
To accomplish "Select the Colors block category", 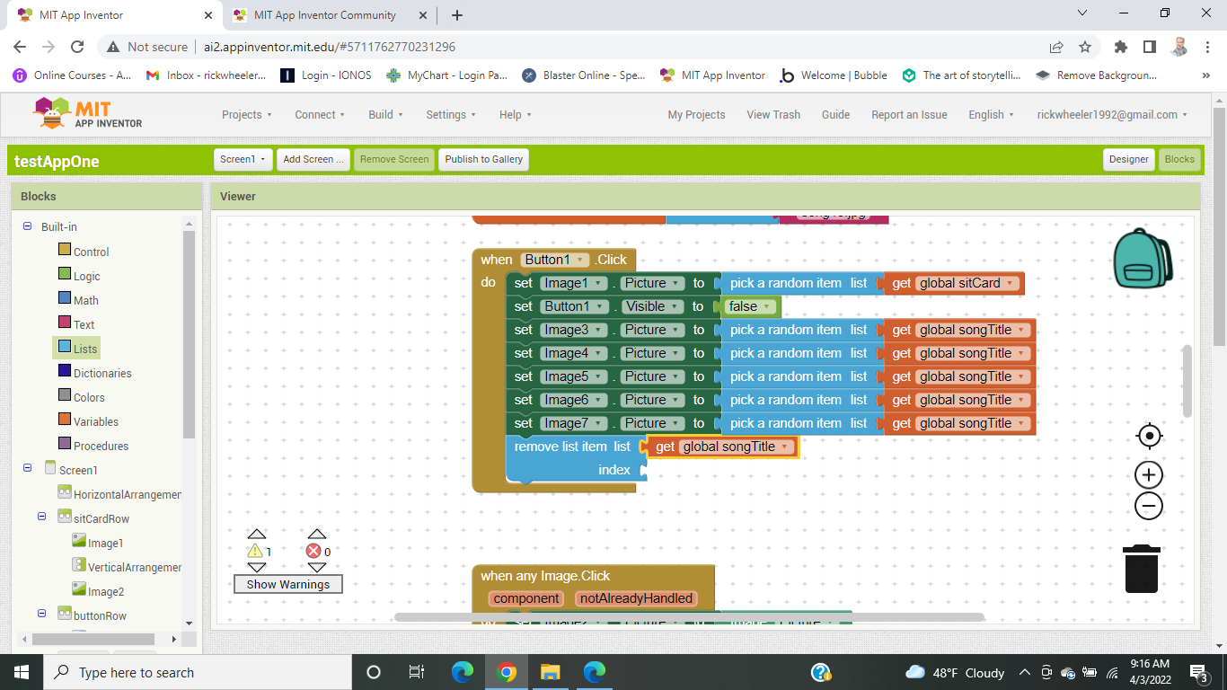I will click(89, 397).
